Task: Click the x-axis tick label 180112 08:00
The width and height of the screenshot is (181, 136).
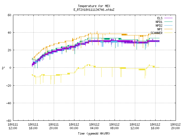Action: [x=114, y=126]
